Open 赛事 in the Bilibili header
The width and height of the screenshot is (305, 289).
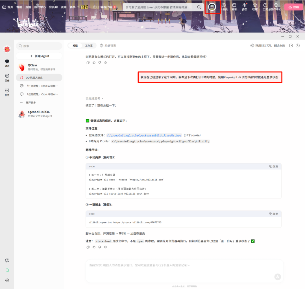[x=73, y=7]
